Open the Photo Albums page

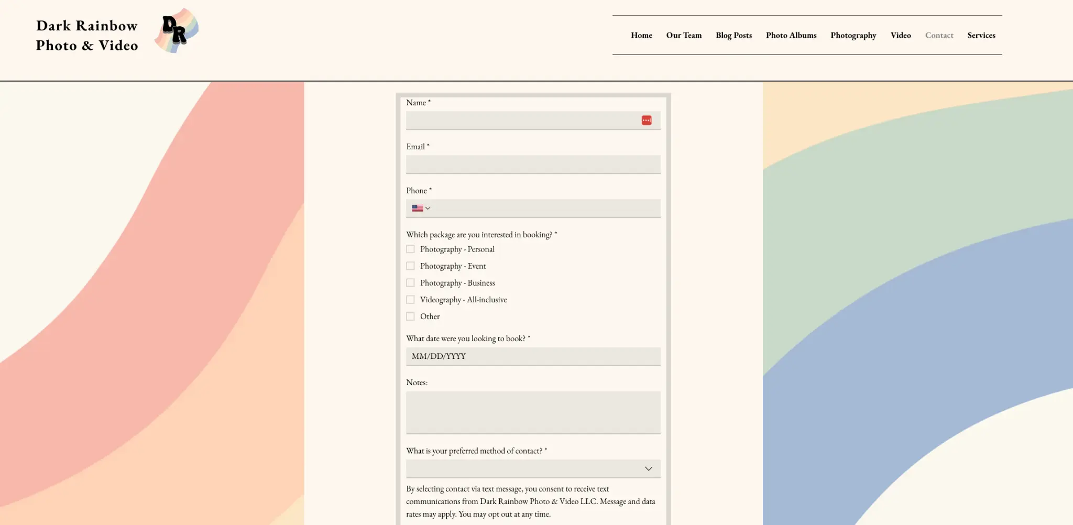791,35
